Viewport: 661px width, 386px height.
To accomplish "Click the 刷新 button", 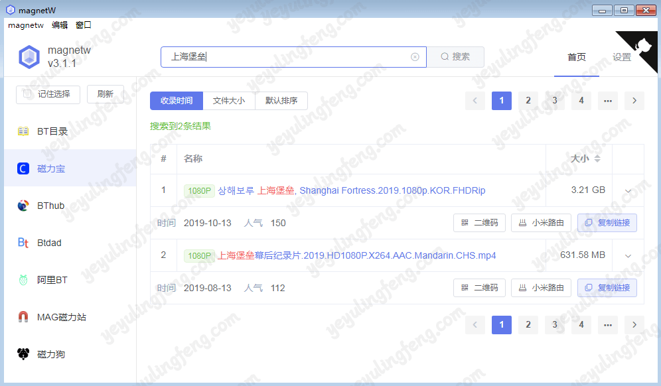I will click(x=106, y=94).
